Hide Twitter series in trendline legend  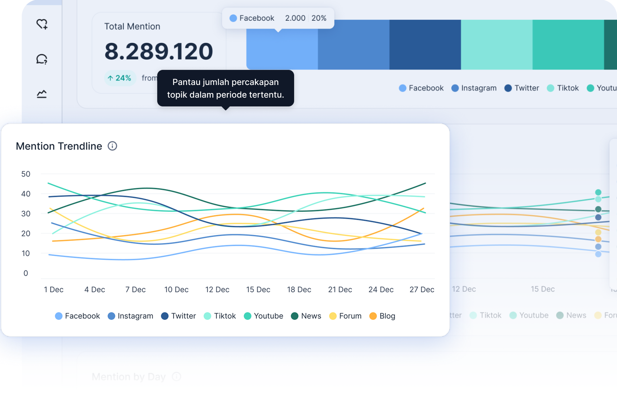tap(178, 316)
